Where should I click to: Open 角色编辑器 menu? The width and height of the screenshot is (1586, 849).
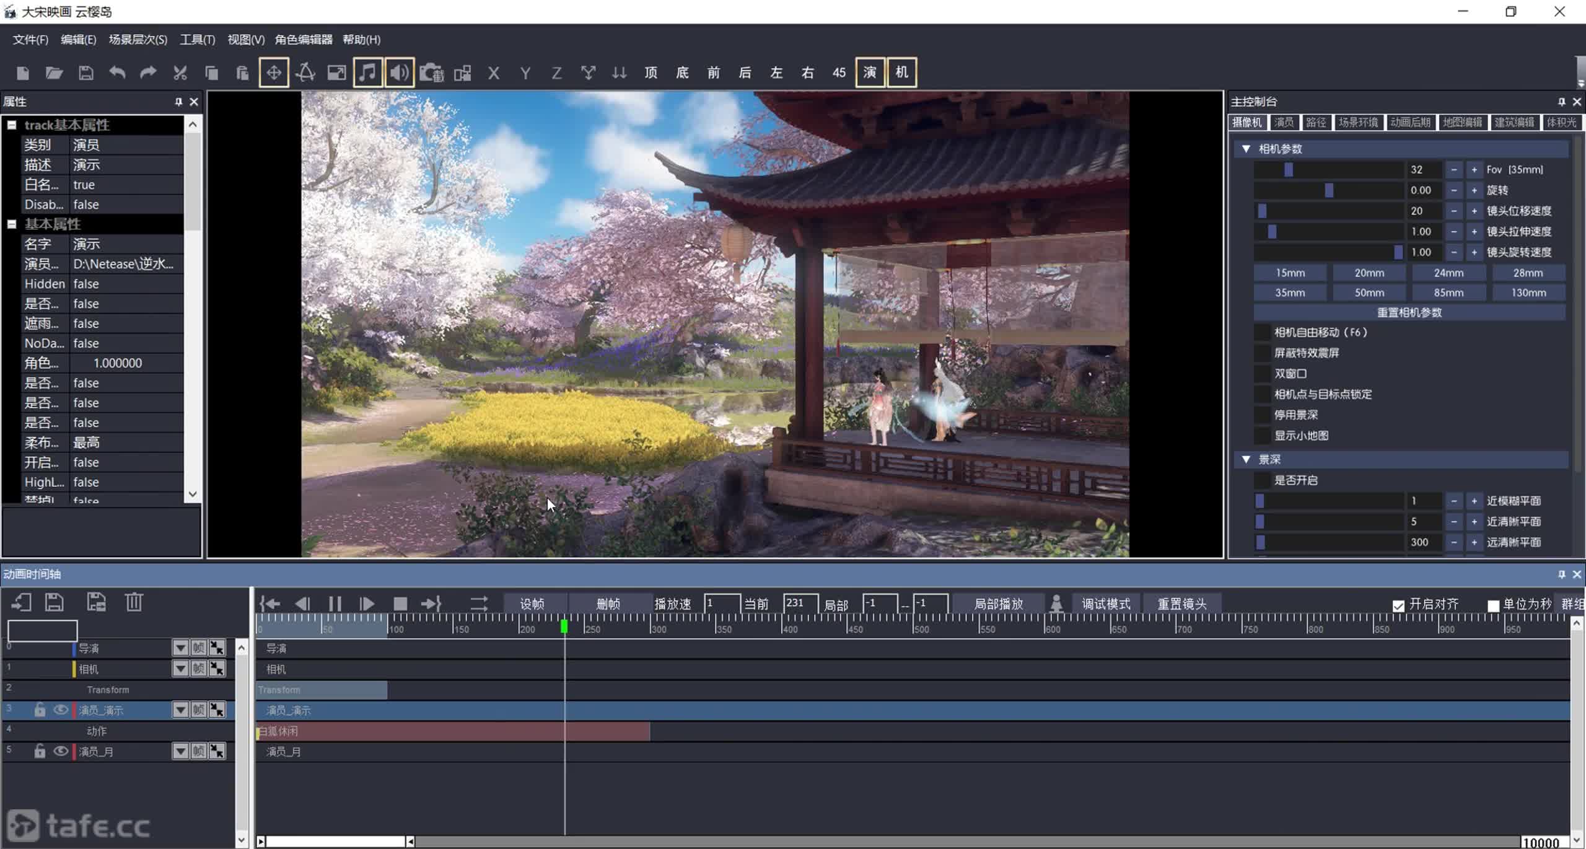click(x=304, y=40)
